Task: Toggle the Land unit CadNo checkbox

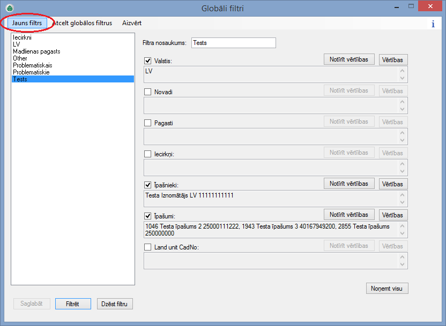Action: tap(148, 247)
